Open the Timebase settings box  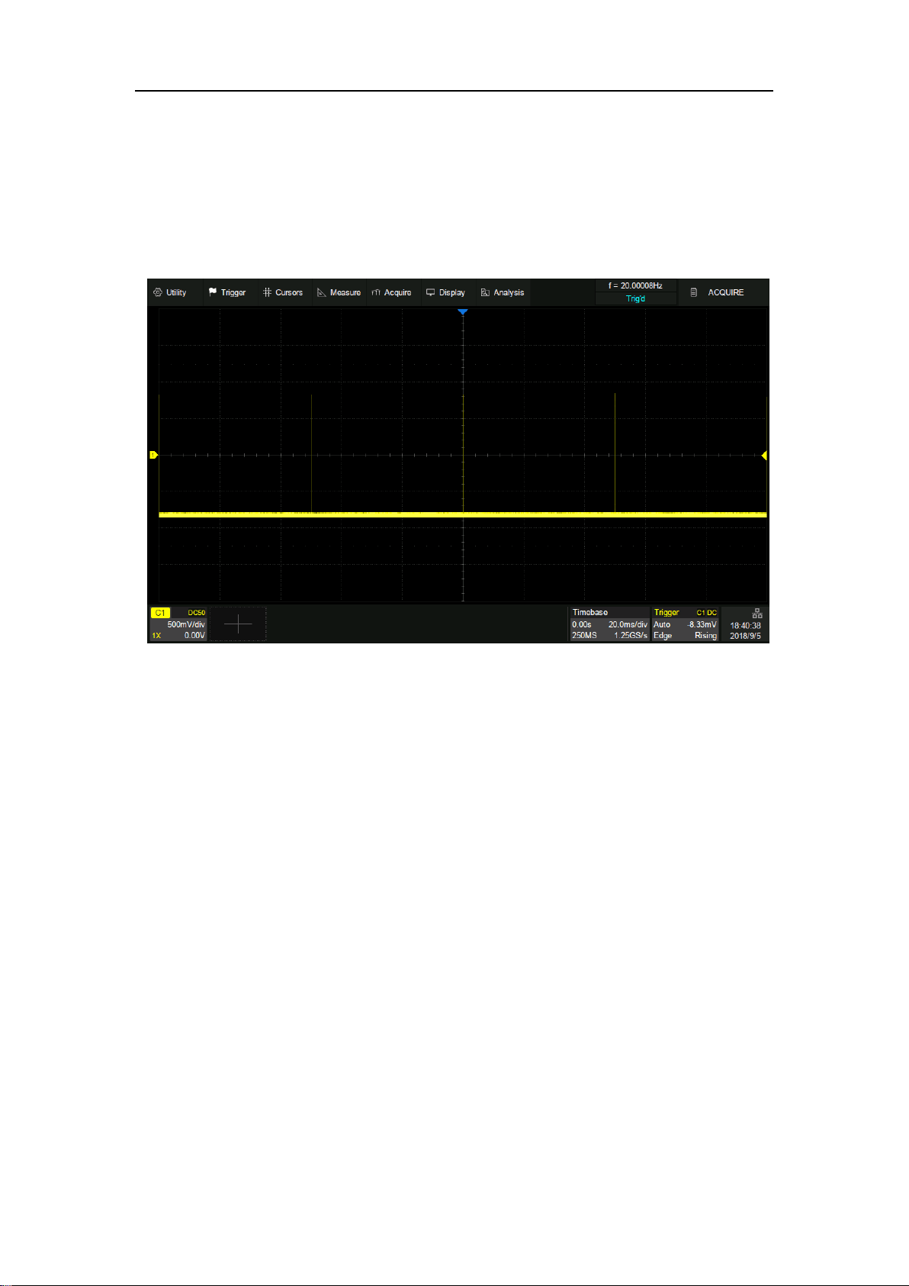pyautogui.click(x=609, y=624)
